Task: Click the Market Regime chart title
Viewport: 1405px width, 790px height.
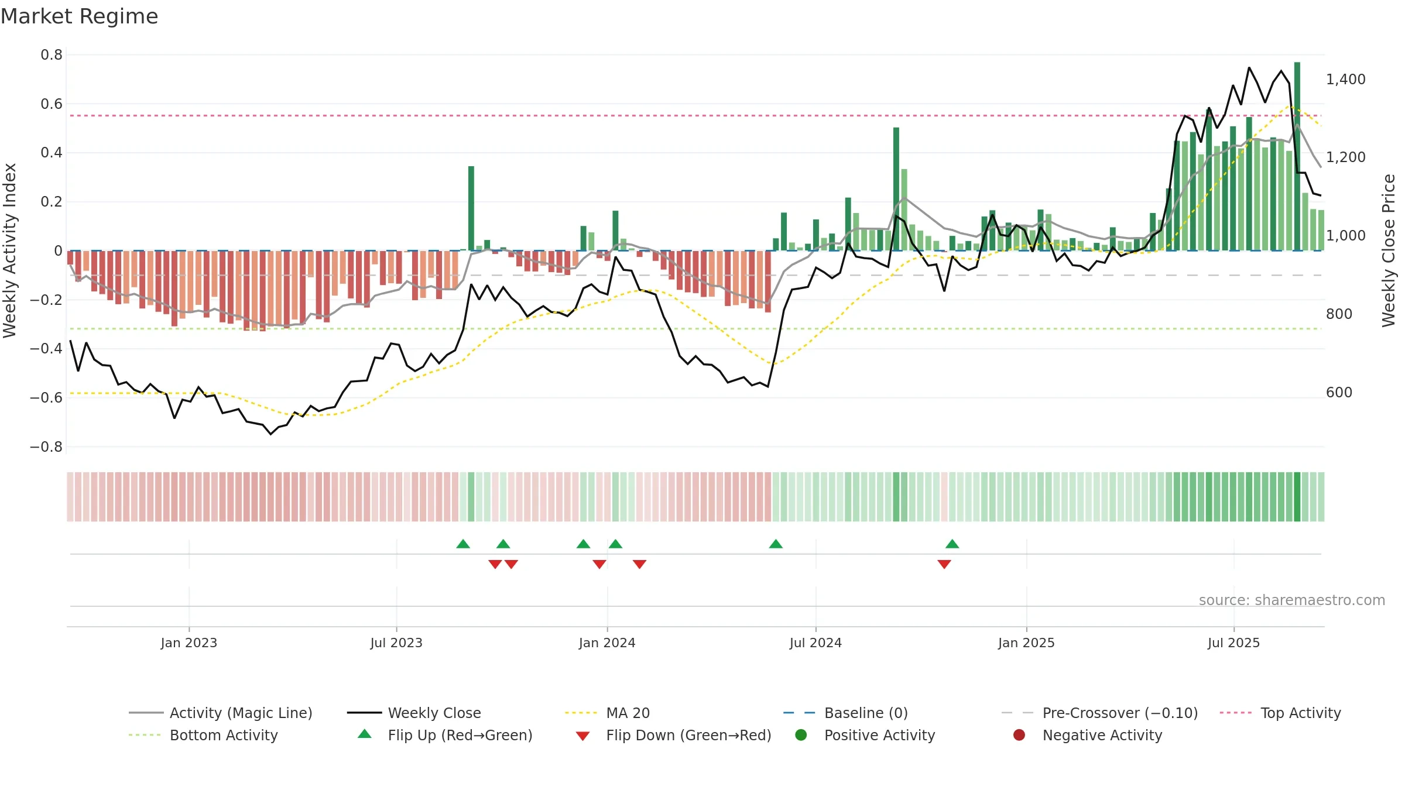Action: point(79,16)
